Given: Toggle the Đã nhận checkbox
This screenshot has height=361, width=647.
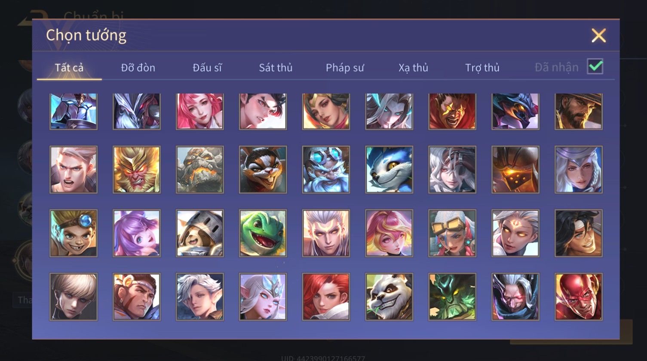Looking at the screenshot, I should [595, 67].
